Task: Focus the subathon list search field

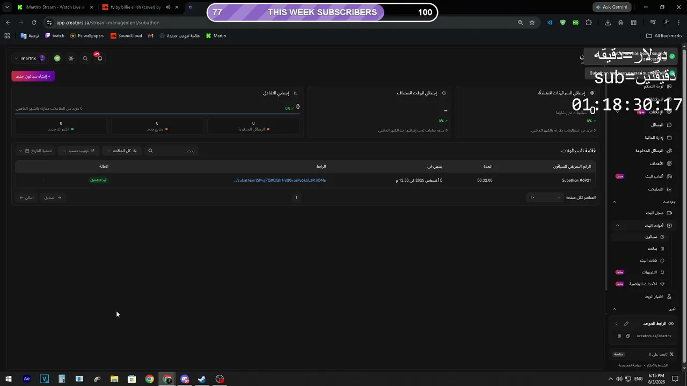Action: click(172, 151)
